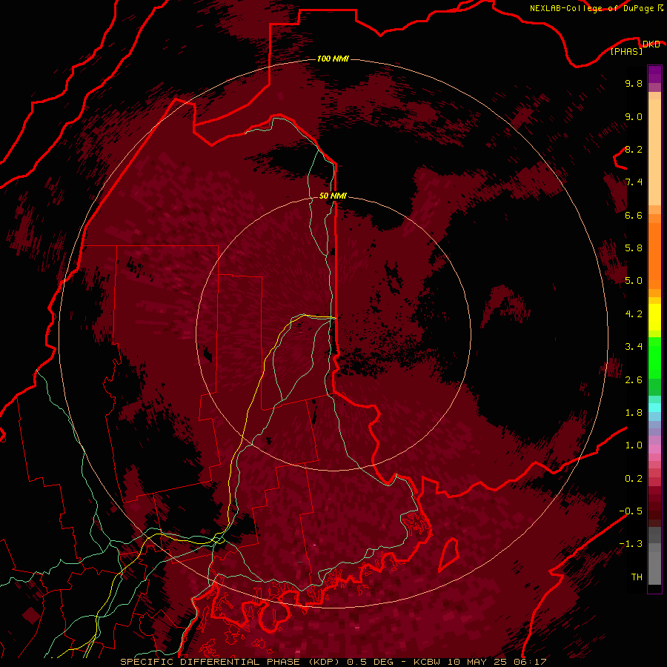Viewport: 667px width, 667px height.
Task: Click the 9.0 color scale value
Action: pos(634,116)
